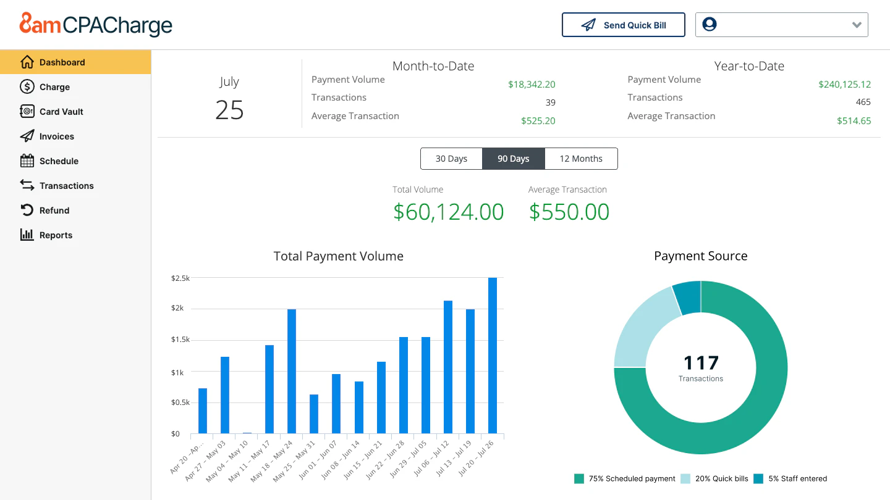890x500 pixels.
Task: Open Card Vault from the sidebar
Action: 27,111
